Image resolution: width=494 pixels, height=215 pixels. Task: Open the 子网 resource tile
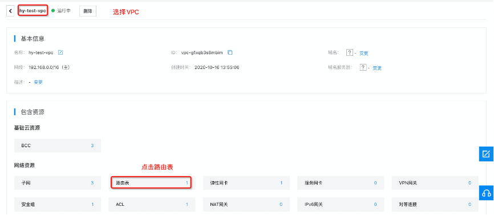(58, 183)
